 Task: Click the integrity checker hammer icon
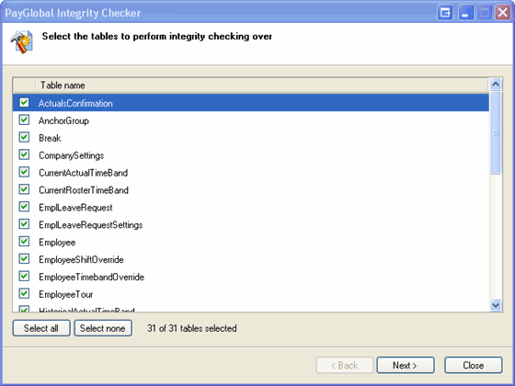pos(22,42)
